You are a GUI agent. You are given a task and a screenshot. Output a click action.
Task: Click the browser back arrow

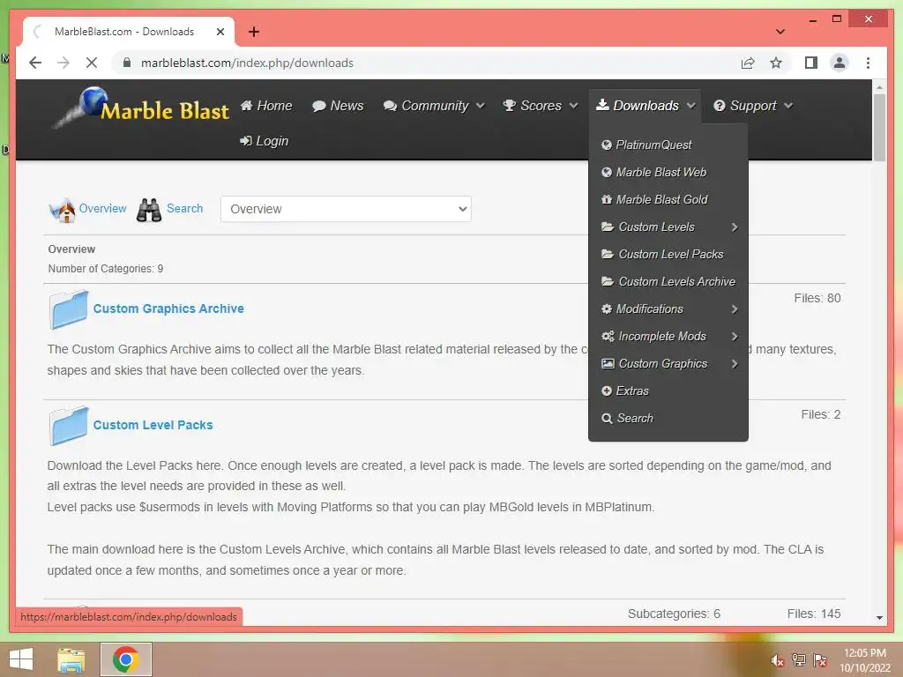(35, 63)
